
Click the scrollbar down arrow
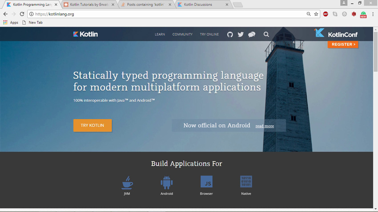coord(375,209)
